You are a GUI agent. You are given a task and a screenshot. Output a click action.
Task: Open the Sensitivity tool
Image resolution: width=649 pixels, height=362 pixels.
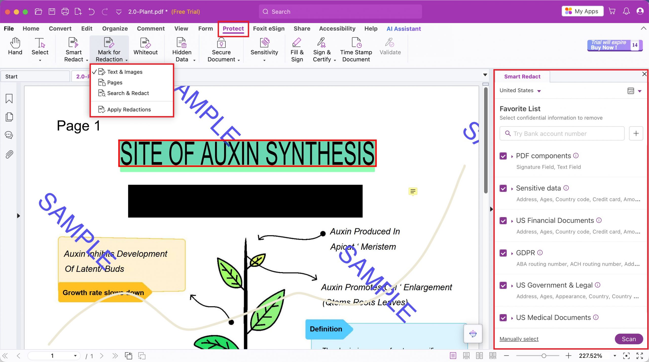coord(264,50)
